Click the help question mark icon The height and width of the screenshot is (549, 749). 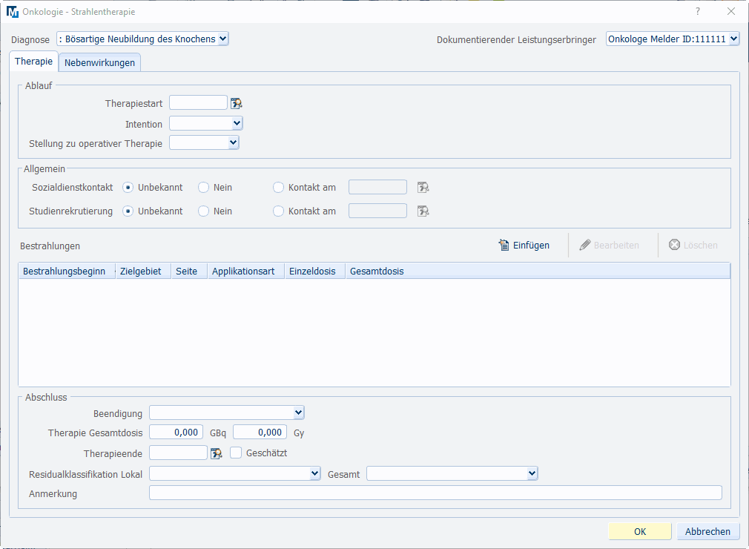697,12
